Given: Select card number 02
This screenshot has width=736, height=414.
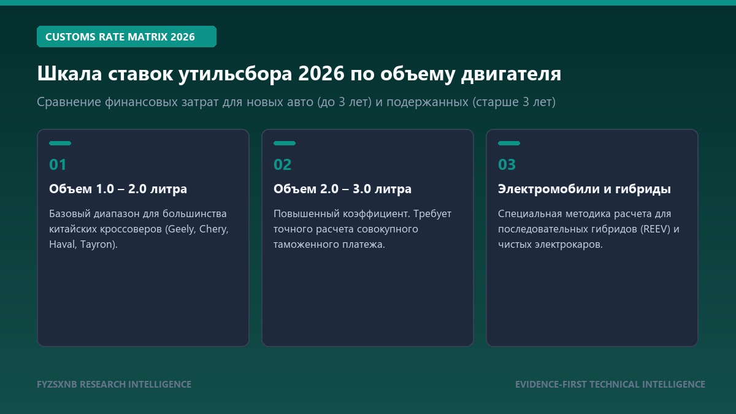Looking at the screenshot, I should click(x=283, y=164).
